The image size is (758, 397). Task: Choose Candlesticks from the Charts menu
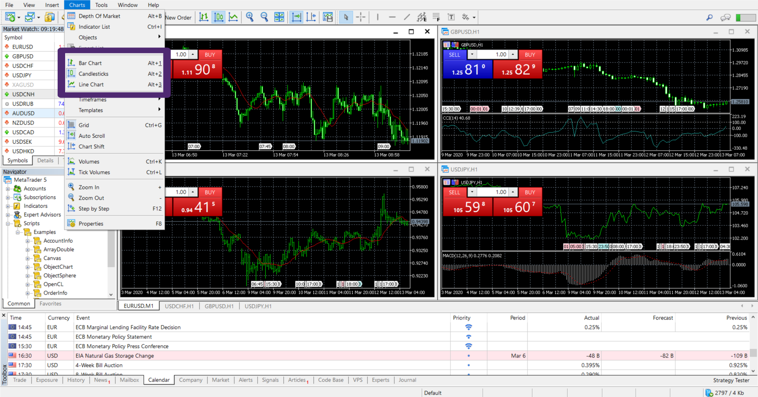click(93, 74)
